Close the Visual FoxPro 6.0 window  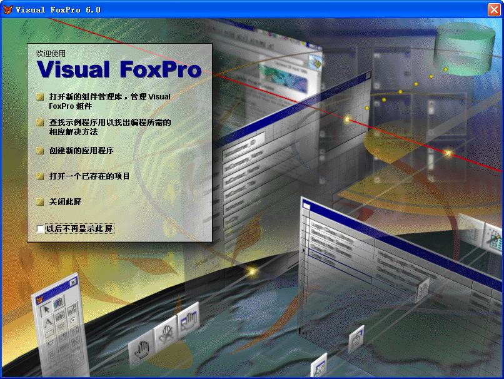[x=494, y=9]
